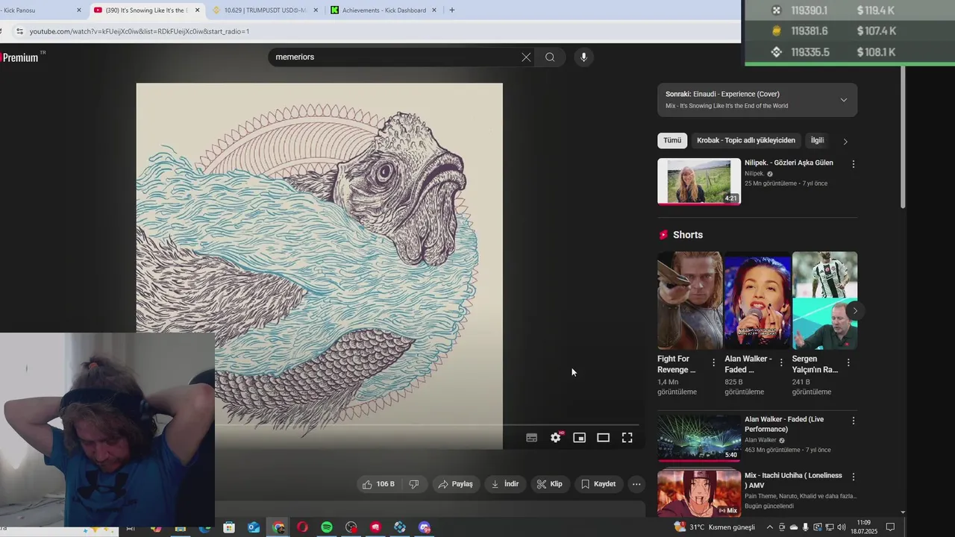Click the search field containing memeriors
Screen dimensions: 955x537
[x=395, y=57]
